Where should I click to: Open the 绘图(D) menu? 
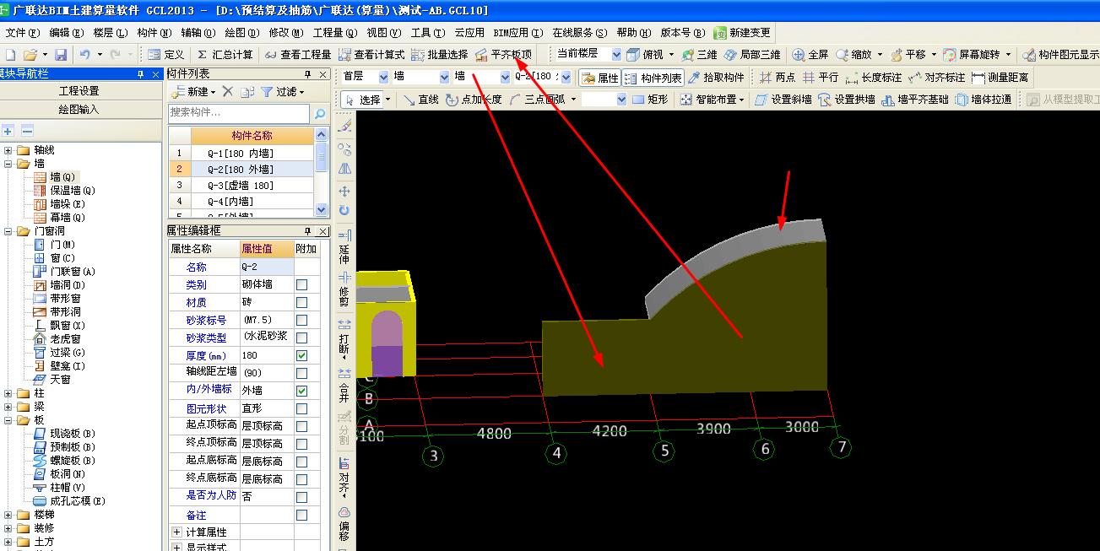[242, 33]
